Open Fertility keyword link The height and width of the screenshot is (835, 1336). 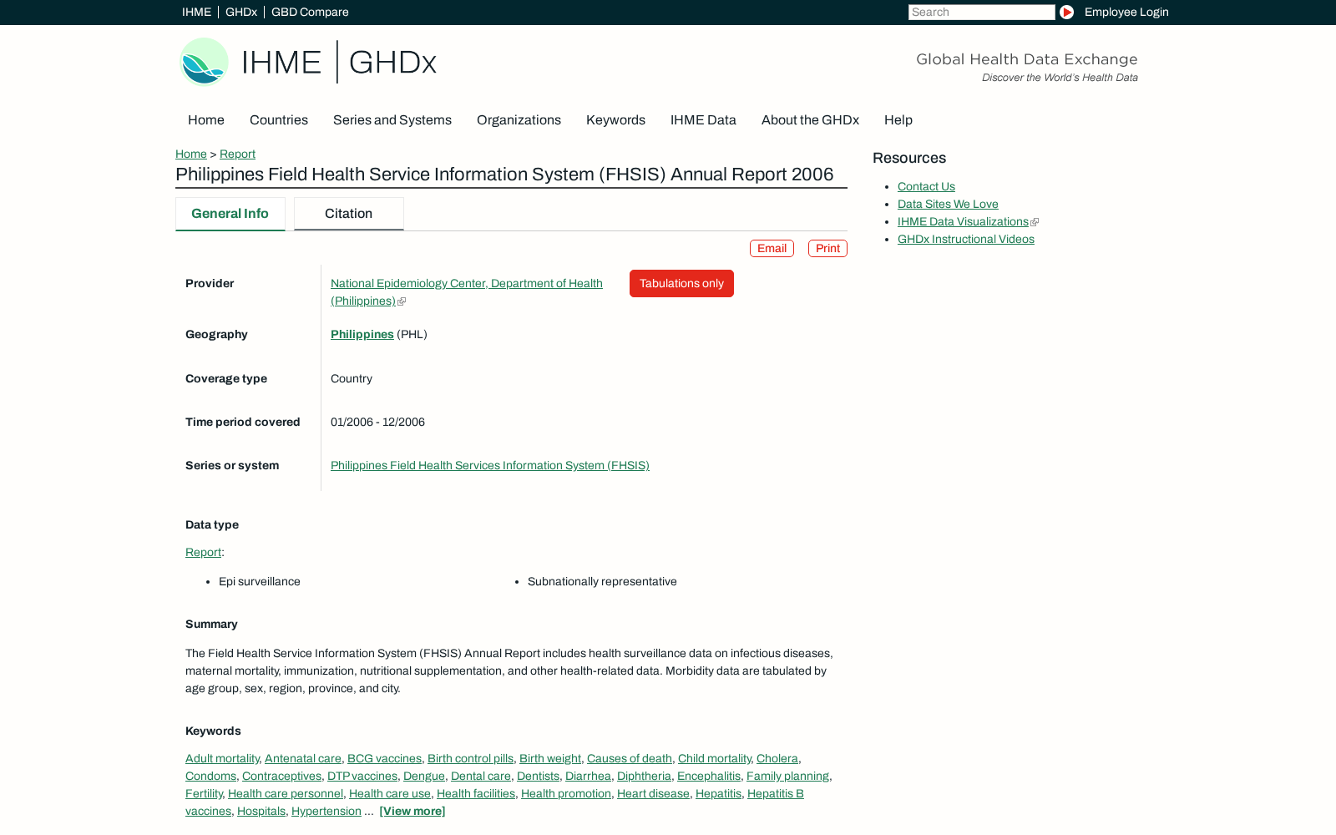pyautogui.click(x=204, y=793)
